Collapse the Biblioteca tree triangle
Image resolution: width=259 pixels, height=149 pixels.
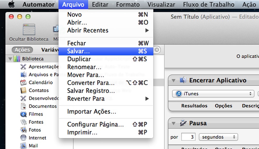10,59
